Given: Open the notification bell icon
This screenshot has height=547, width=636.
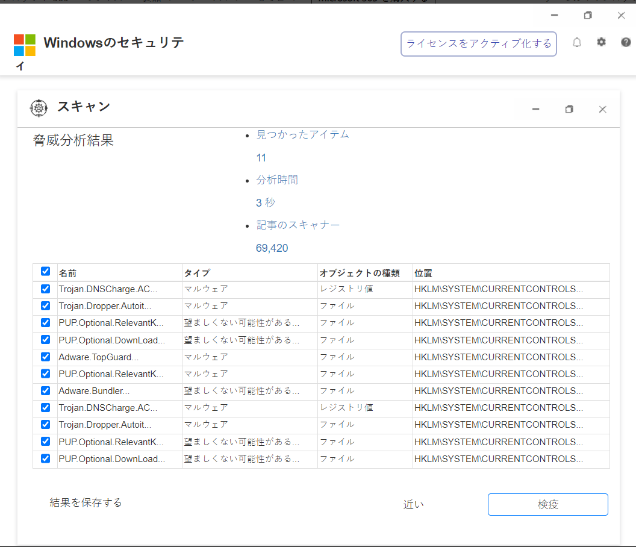Looking at the screenshot, I should 577,42.
